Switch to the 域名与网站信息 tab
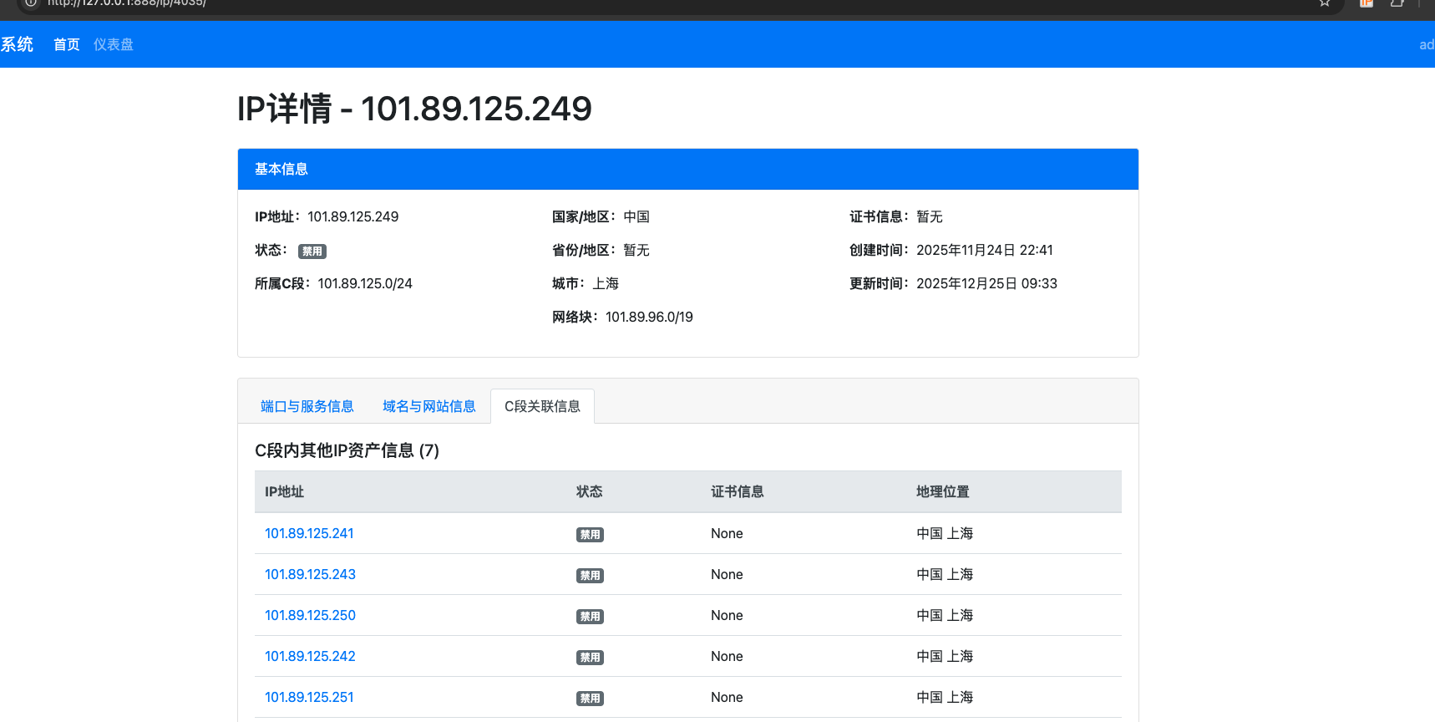Viewport: 1435px width, 722px height. (x=428, y=407)
